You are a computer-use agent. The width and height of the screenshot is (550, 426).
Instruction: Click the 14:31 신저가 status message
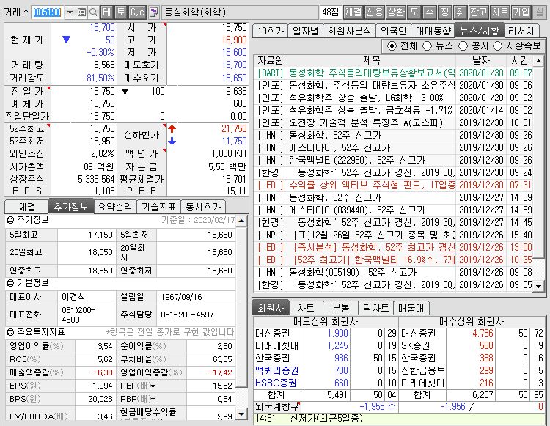tap(399, 418)
